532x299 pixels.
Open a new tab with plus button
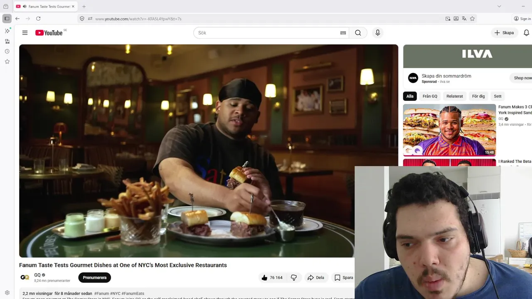click(x=84, y=7)
